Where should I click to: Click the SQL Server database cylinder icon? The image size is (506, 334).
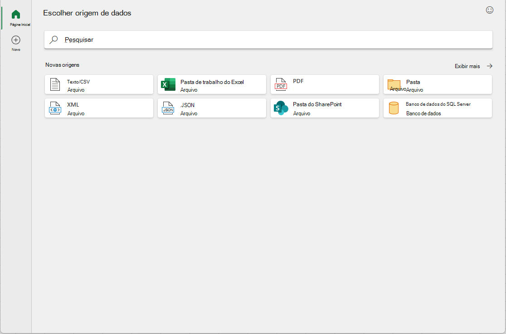[394, 108]
